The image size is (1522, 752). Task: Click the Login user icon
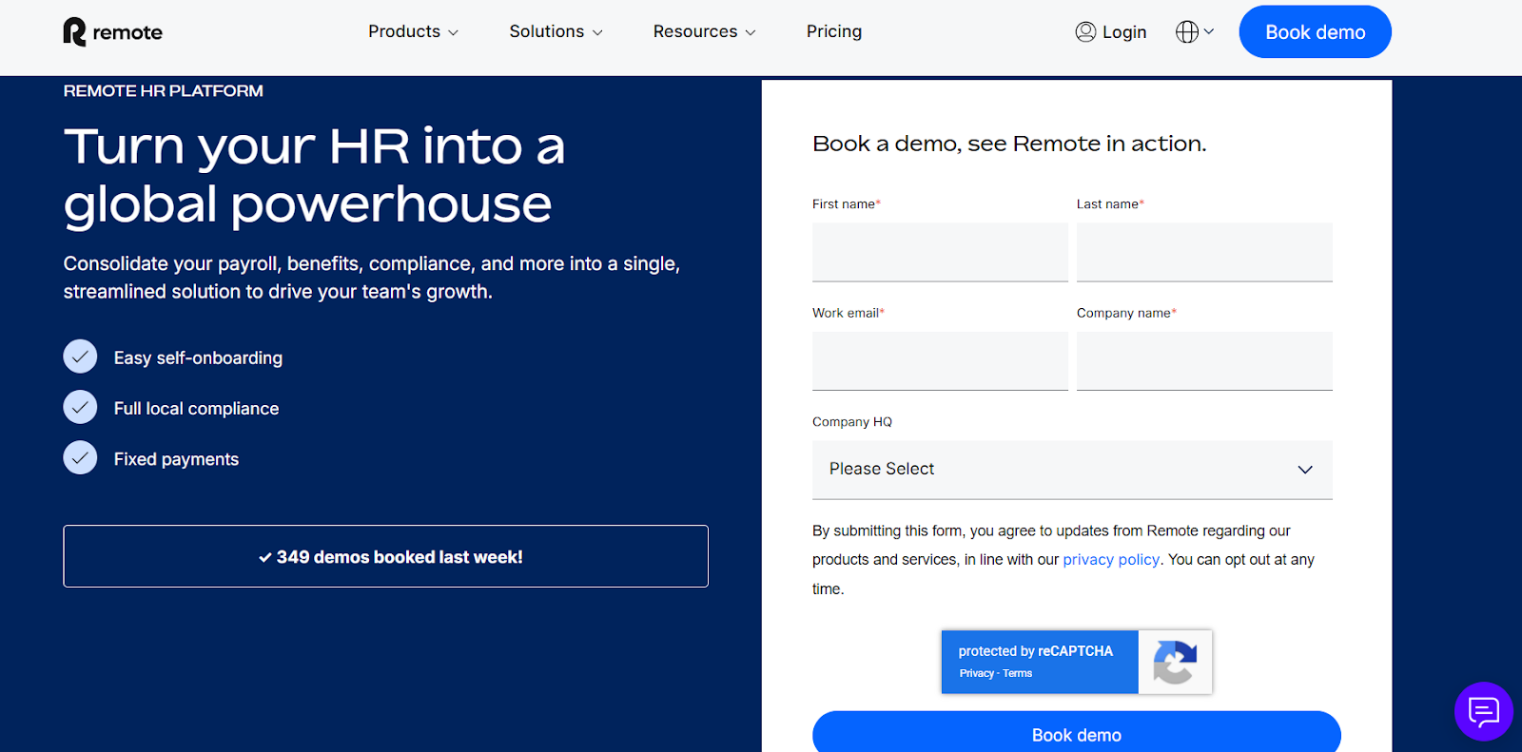pyautogui.click(x=1085, y=31)
